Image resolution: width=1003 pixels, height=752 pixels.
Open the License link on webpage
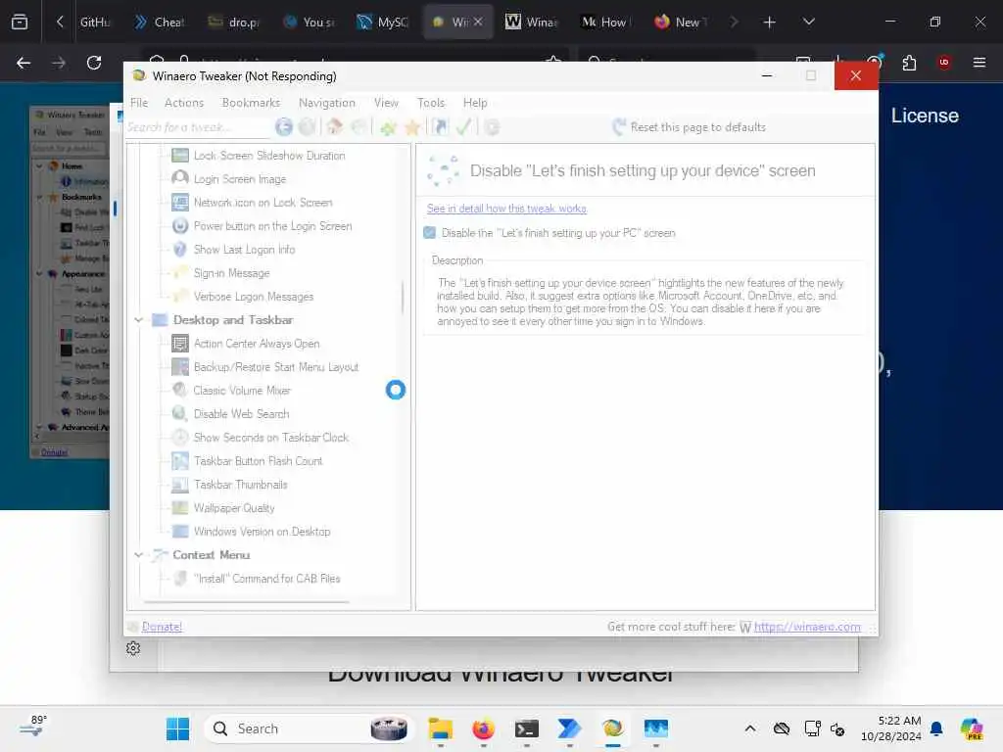pos(925,116)
